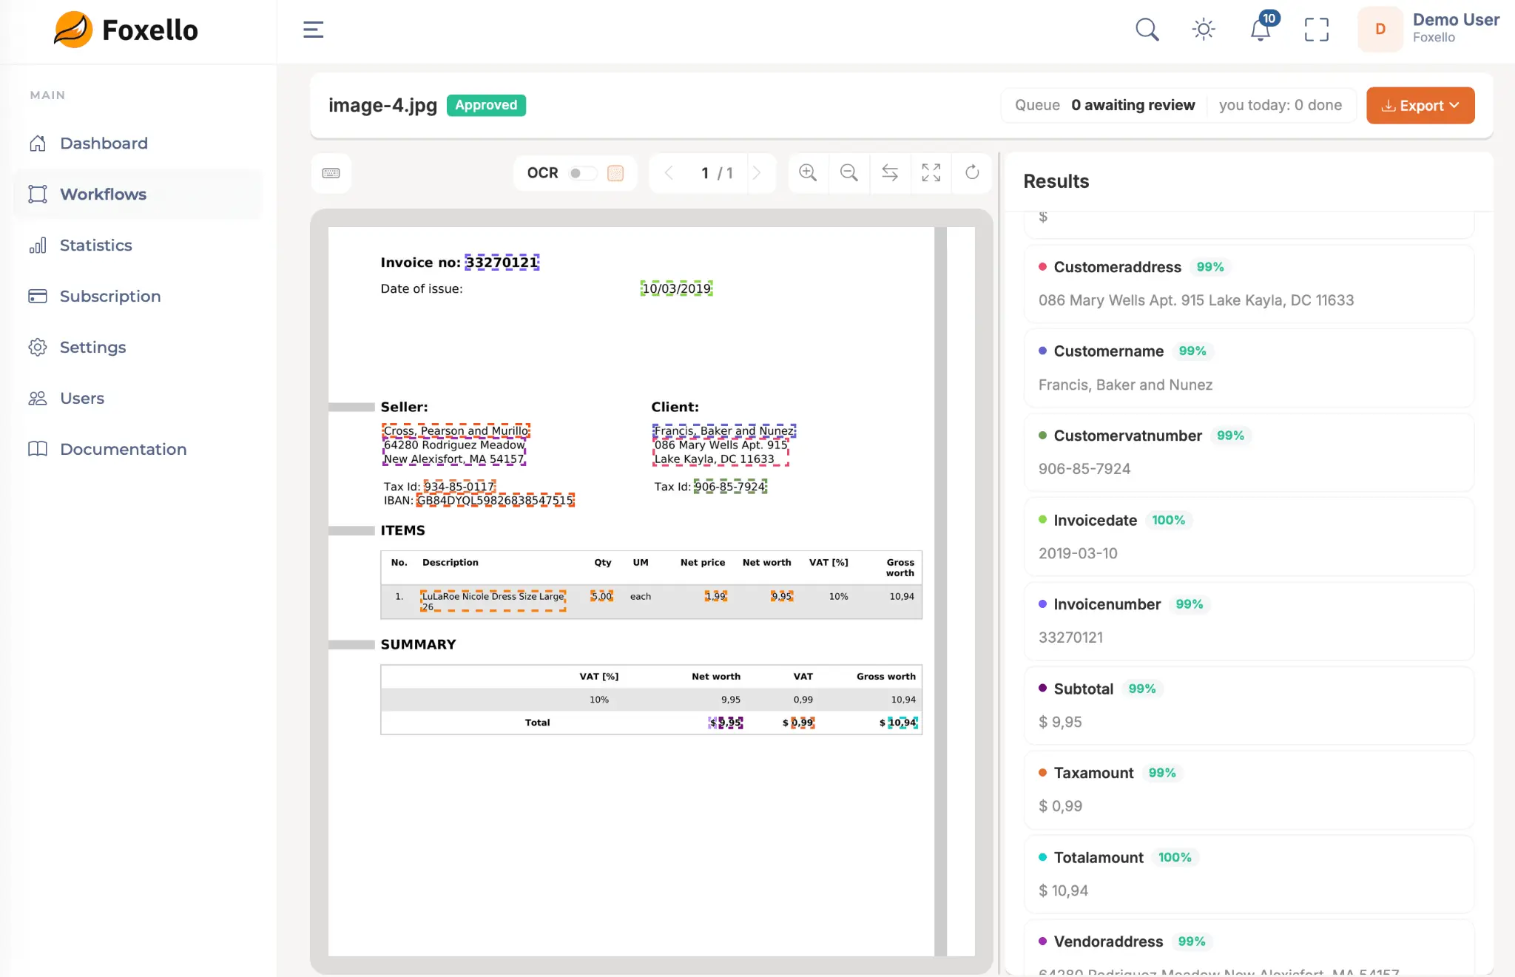
Task: Click highlighted invoice number 33270121 on document
Action: [x=502, y=263]
